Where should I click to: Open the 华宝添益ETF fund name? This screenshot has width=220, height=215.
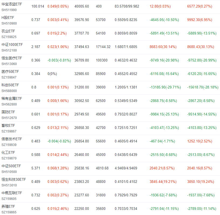(x=12, y=4)
